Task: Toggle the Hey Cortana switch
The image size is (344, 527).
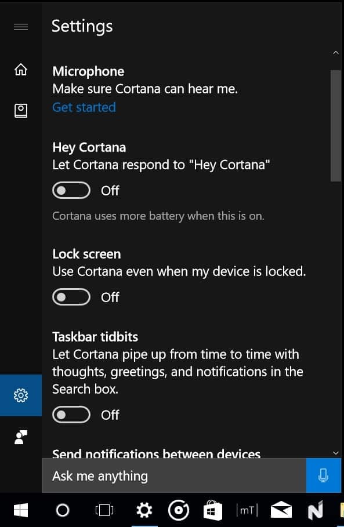Action: [71, 190]
